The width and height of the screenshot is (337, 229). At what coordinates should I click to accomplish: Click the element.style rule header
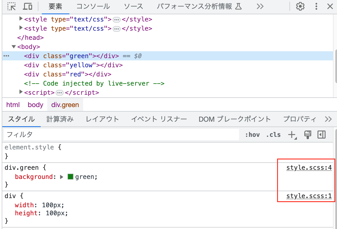coord(29,147)
